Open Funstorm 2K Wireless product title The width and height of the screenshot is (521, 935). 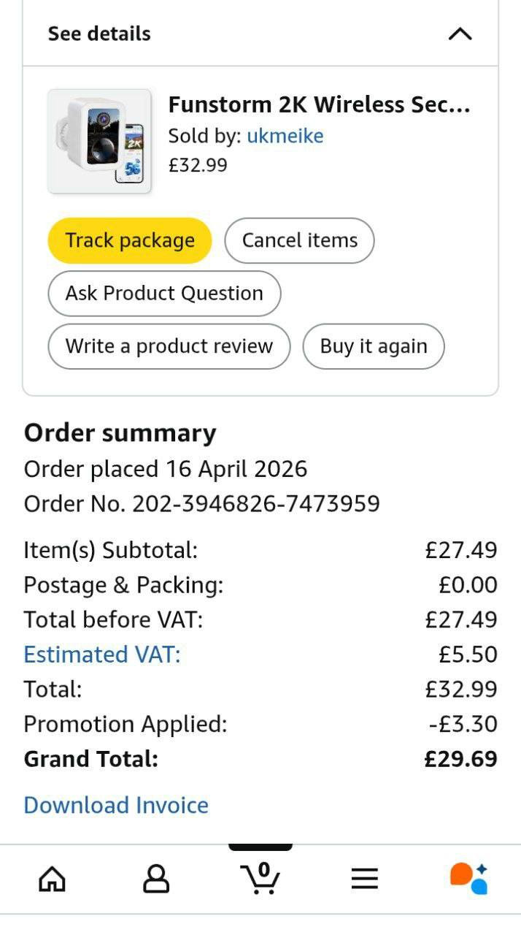click(x=320, y=104)
